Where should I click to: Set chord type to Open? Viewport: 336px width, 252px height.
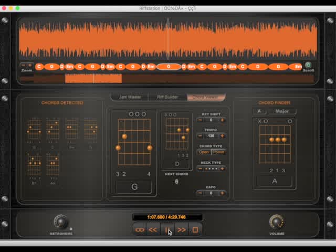(x=204, y=152)
